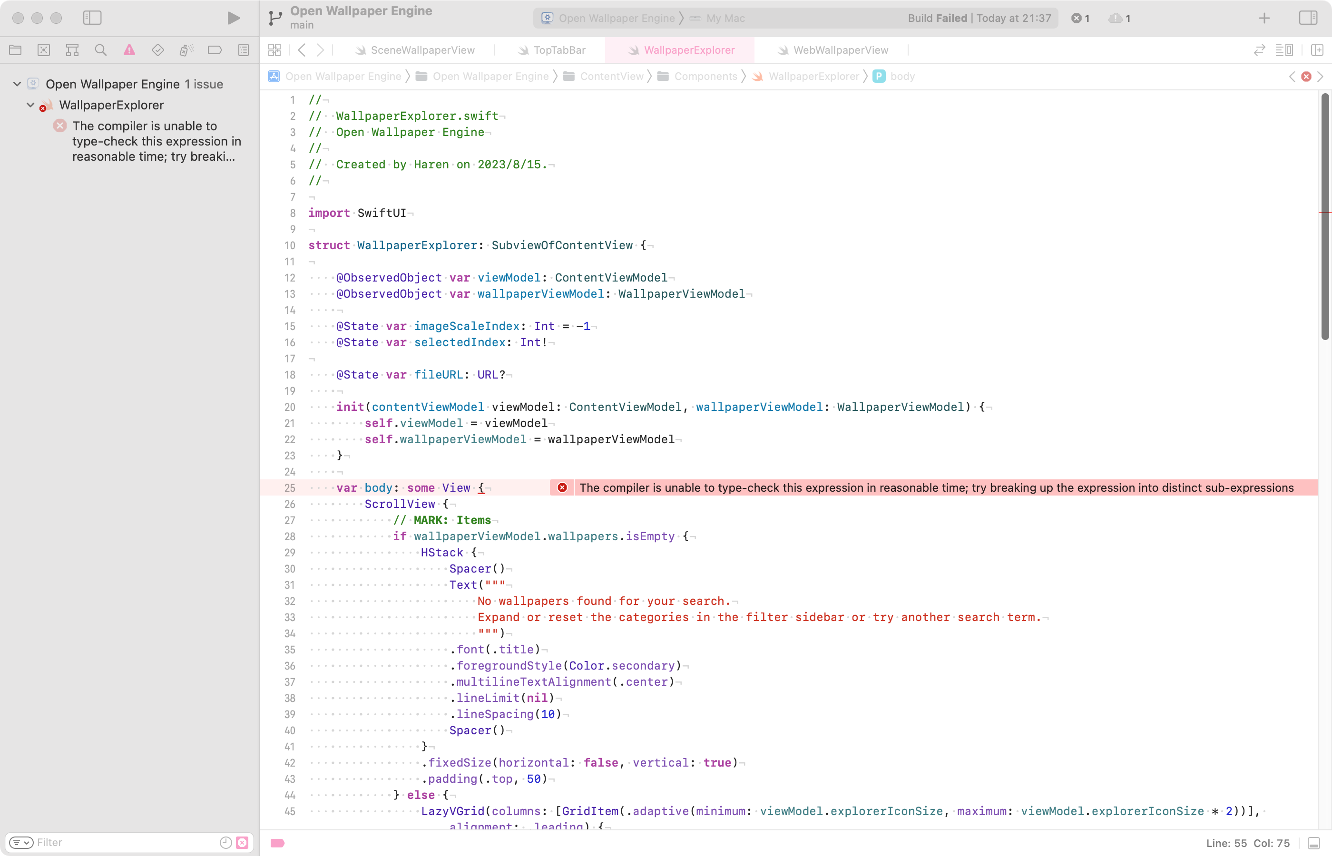The image size is (1332, 856).
Task: Collapse the Open Wallpaper Engine issue group
Action: click(16, 83)
